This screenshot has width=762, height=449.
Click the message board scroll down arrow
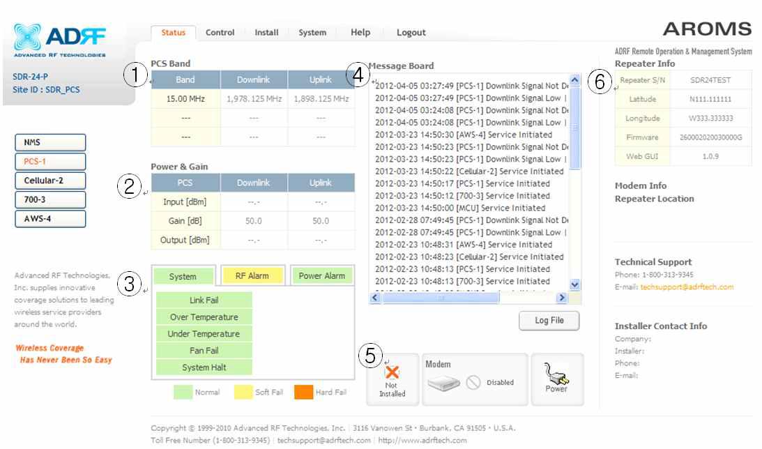[x=575, y=284]
